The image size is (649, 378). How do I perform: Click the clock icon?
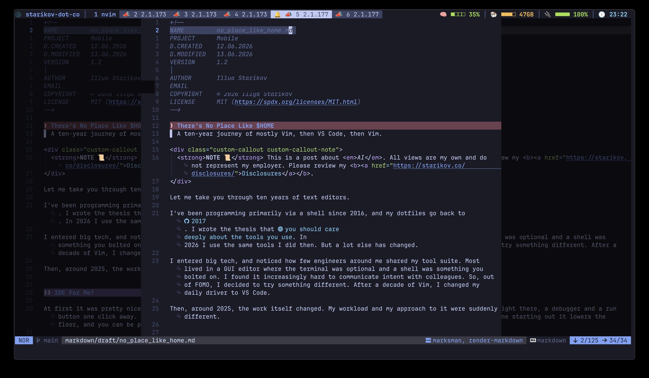[x=602, y=14]
